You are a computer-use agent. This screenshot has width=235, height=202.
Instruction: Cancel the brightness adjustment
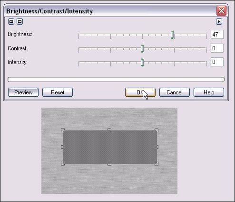pos(175,92)
